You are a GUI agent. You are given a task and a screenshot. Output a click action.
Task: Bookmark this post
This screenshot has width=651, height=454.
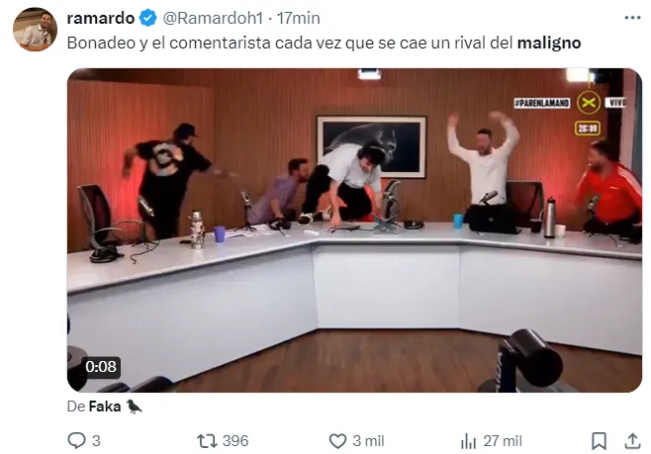(599, 441)
